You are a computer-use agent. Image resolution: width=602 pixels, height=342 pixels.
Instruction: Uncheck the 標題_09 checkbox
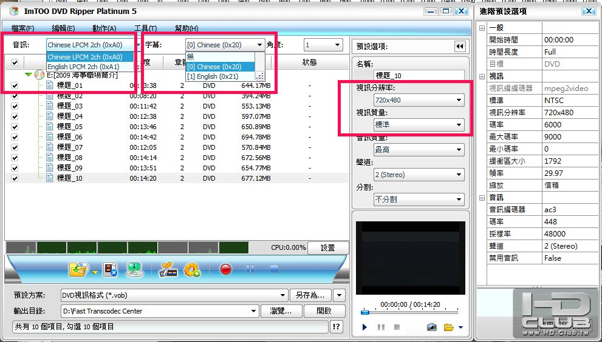(x=15, y=168)
